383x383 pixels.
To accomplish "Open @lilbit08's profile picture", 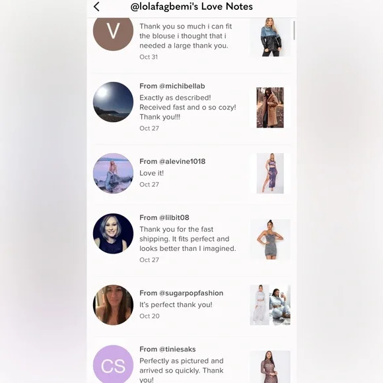I will pos(113,234).
